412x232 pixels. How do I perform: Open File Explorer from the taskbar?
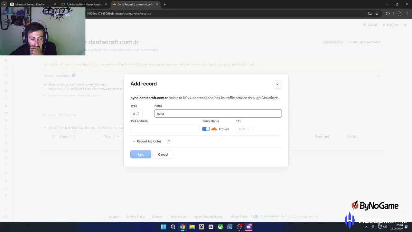coord(192,227)
